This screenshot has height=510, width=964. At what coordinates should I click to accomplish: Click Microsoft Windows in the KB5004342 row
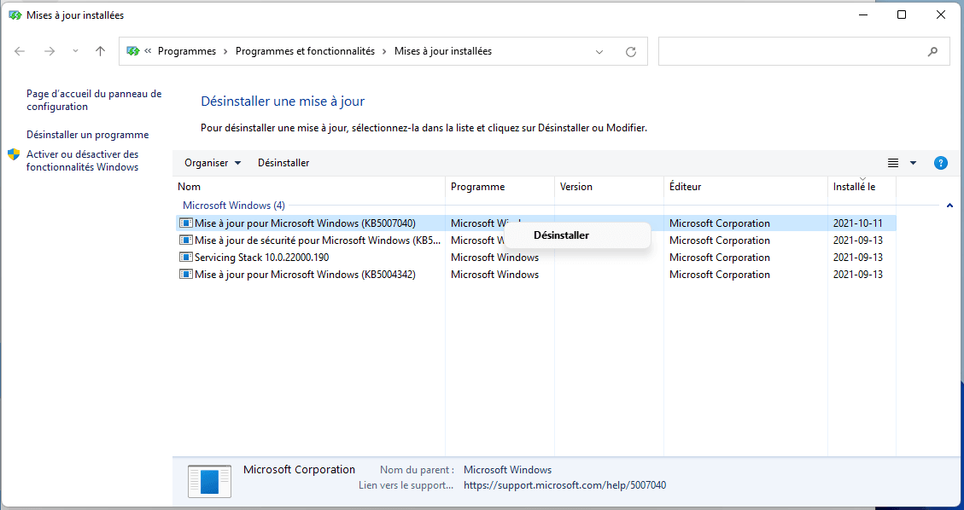495,275
